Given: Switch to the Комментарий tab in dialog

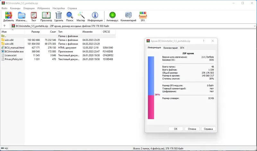Looking at the screenshot, I should click(x=171, y=48).
